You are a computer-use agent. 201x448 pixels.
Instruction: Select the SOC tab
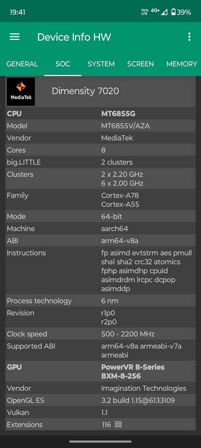point(63,64)
